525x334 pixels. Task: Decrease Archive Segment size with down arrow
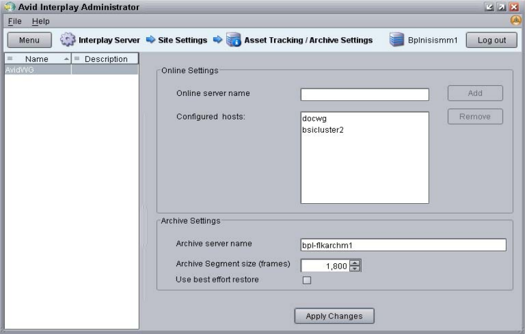[355, 269]
